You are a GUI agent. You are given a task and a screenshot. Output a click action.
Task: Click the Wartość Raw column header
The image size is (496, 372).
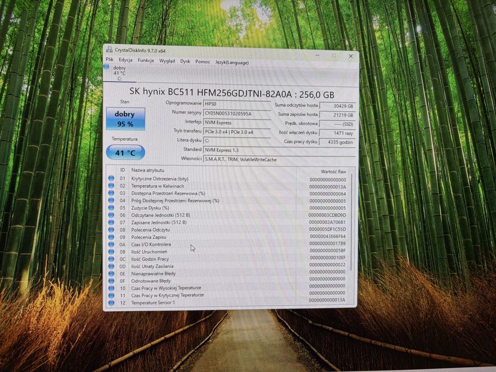point(333,172)
